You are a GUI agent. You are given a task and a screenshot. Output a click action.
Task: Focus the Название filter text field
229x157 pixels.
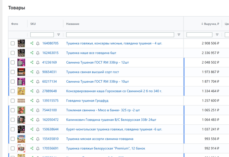pos(120,35)
